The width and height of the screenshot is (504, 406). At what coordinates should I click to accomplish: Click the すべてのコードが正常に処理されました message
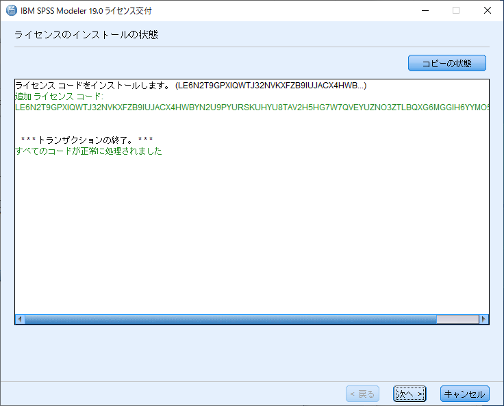88,151
